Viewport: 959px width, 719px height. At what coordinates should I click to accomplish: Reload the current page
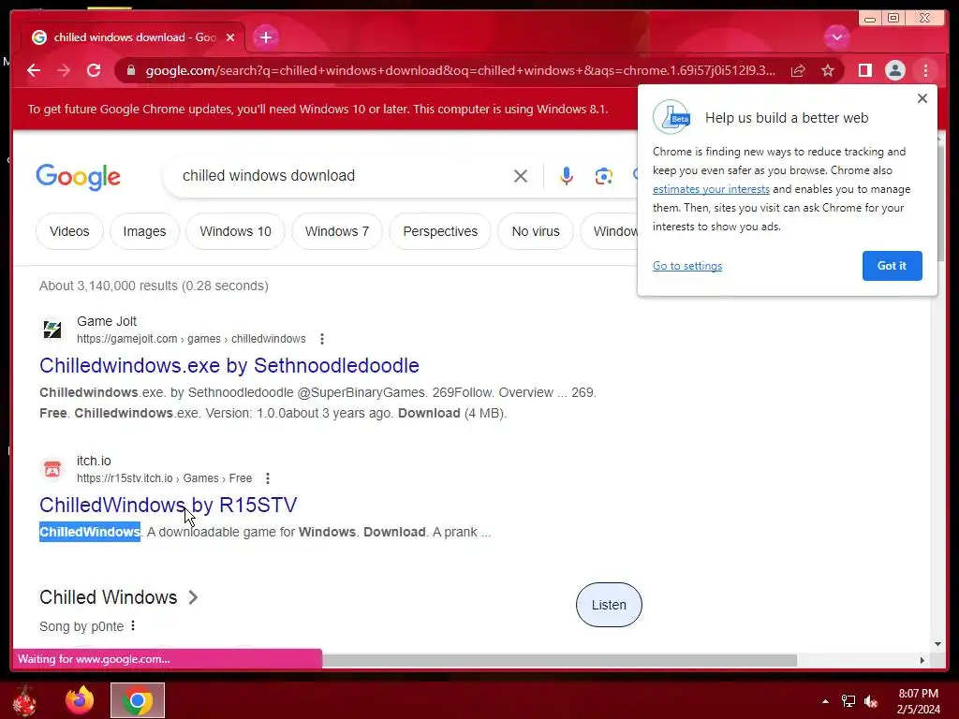pos(94,71)
